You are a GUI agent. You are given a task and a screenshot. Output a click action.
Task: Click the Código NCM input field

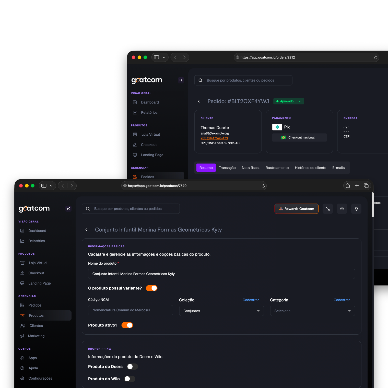[x=130, y=310]
